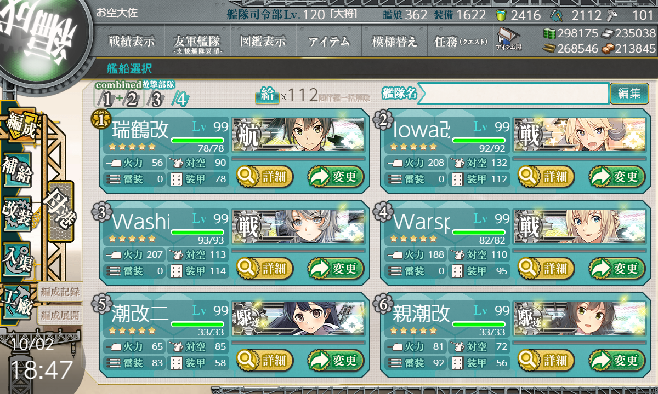Return to 母港 home port
Image resolution: width=658 pixels, height=394 pixels.
[60, 211]
